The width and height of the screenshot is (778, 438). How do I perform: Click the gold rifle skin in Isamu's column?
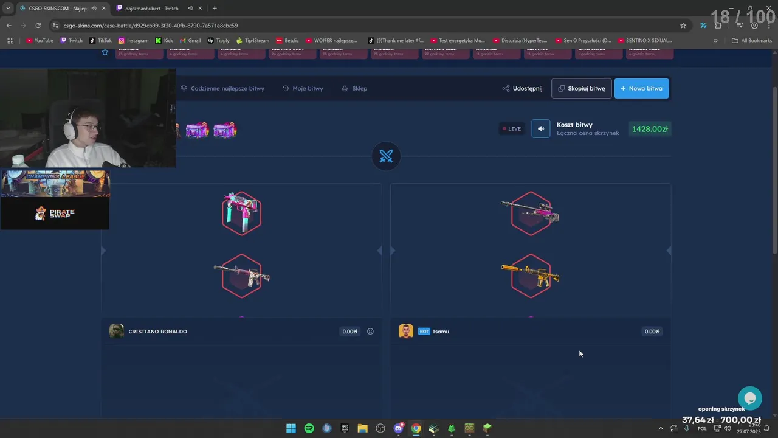(530, 276)
